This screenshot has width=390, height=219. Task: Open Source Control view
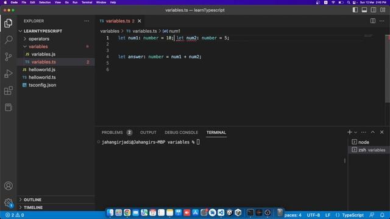click(x=8, y=57)
